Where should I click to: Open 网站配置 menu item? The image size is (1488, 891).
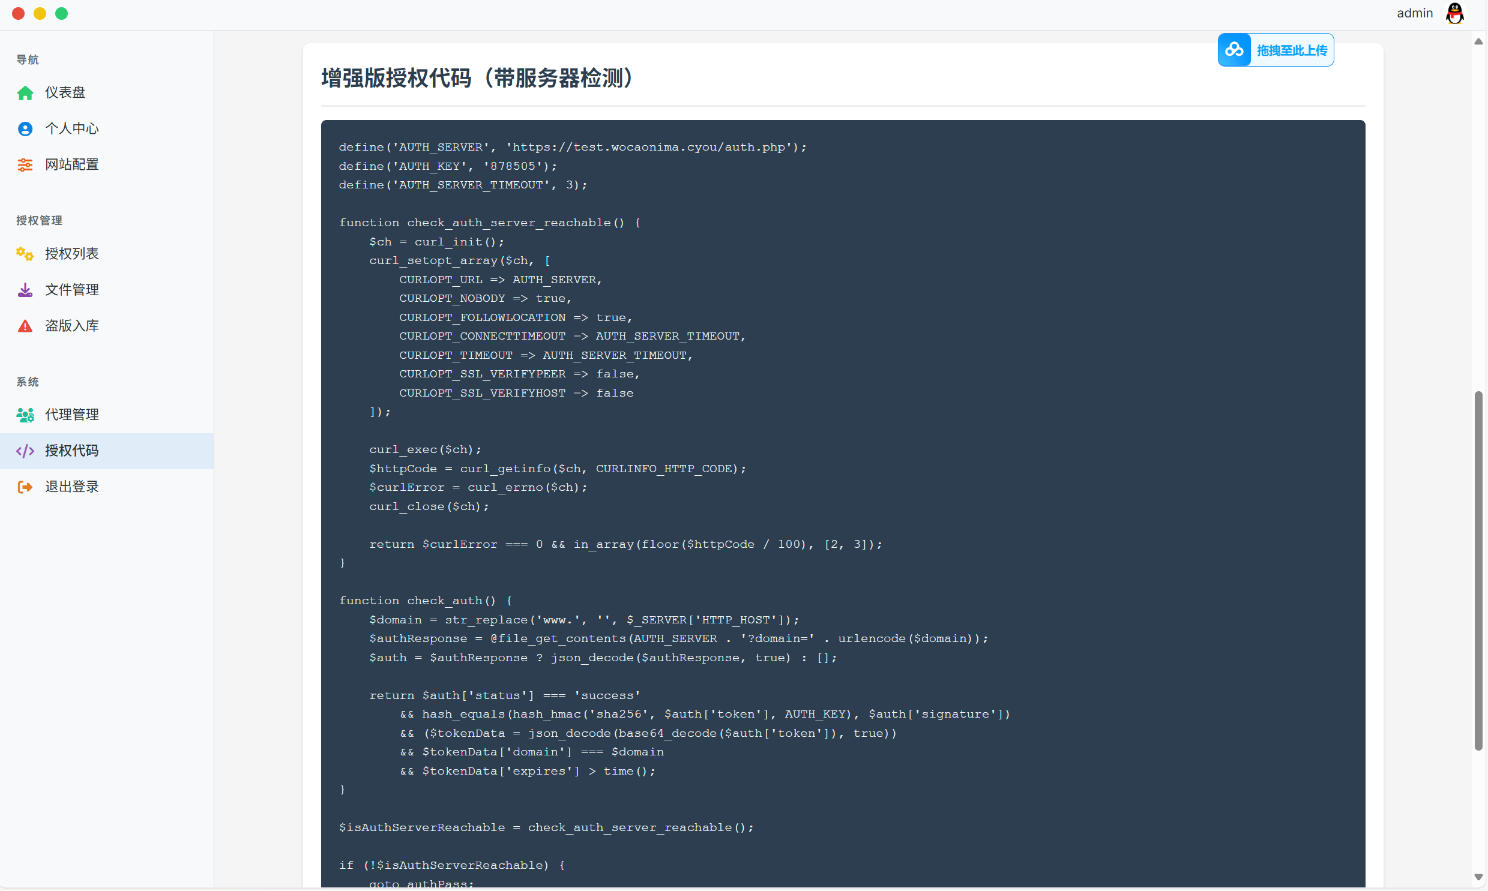click(71, 164)
